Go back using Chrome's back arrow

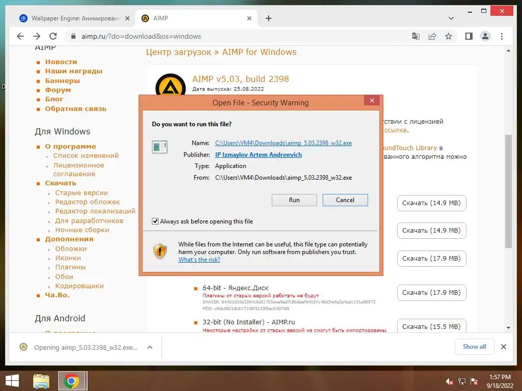(x=20, y=36)
